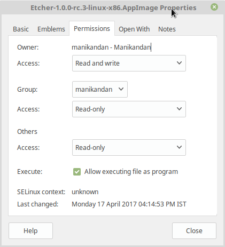Click the group Access chevron arrow
This screenshot has height=247, width=225.
[179, 109]
